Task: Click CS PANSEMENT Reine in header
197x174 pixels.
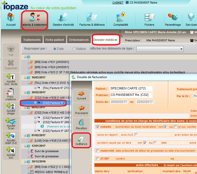Action: coord(143,3)
